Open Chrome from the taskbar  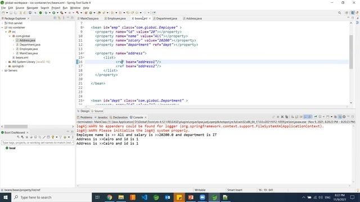pyautogui.click(x=110, y=197)
